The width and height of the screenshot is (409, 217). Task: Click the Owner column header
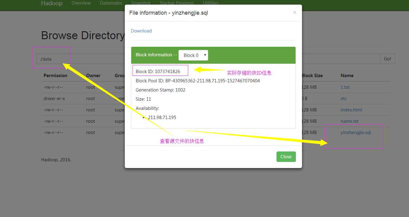pyautogui.click(x=93, y=76)
